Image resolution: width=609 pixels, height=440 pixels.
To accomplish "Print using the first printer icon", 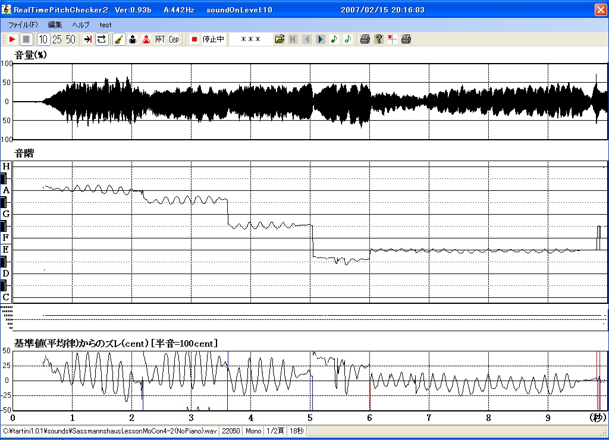I will coord(365,39).
